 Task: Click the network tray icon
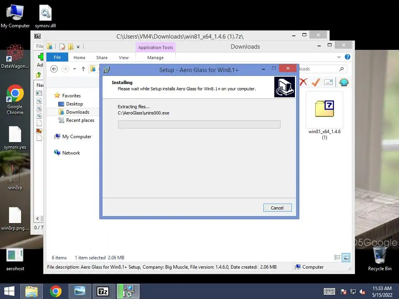click(353, 292)
